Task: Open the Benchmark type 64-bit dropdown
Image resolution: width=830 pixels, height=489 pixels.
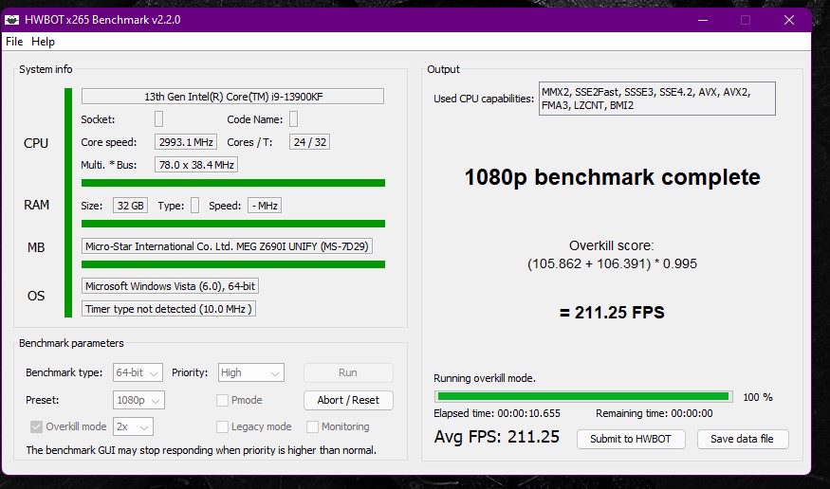Action: (x=138, y=372)
